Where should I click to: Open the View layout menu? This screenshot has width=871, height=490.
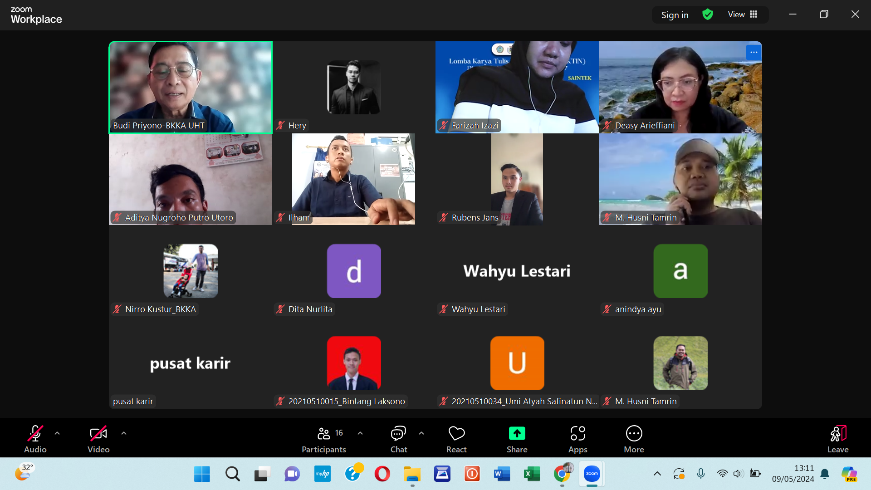(743, 15)
